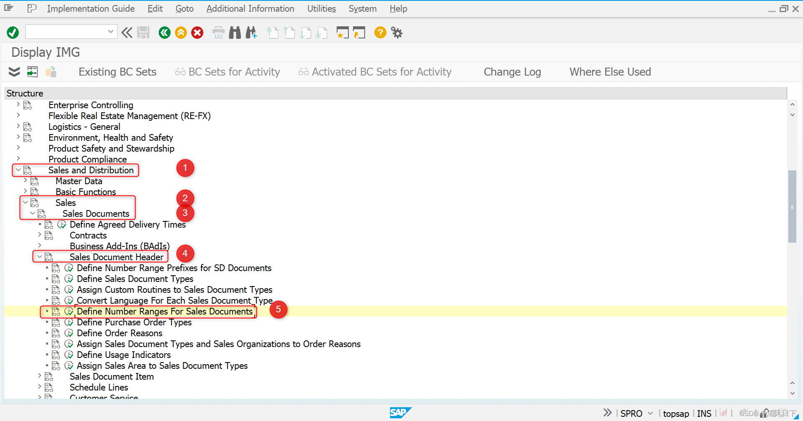Viewport: 803px width, 421px height.
Task: Click the favorites star icon in the toolbar
Action: pos(343,32)
